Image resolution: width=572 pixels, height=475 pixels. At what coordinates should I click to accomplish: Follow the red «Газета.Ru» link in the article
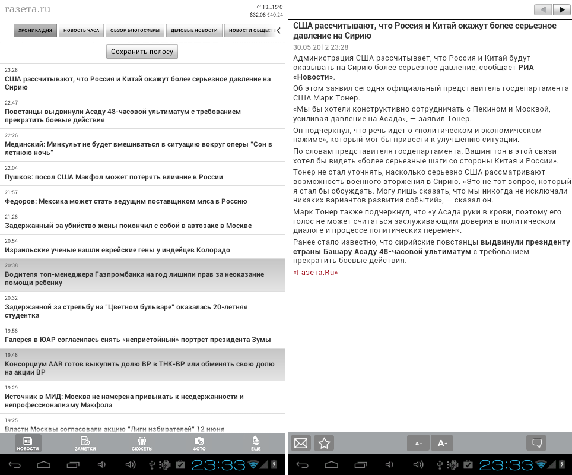[x=315, y=273]
